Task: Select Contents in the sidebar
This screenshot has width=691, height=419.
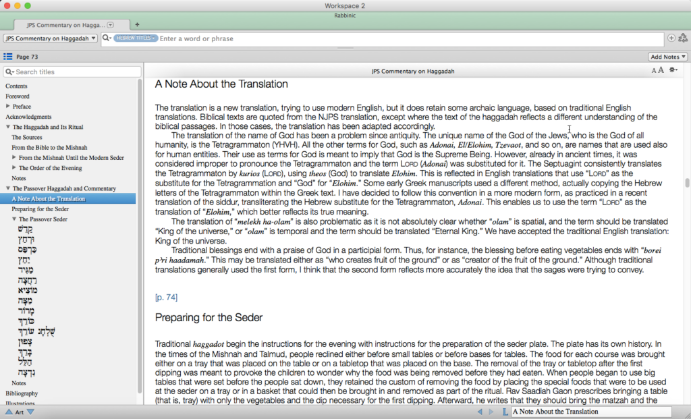Action: point(16,86)
